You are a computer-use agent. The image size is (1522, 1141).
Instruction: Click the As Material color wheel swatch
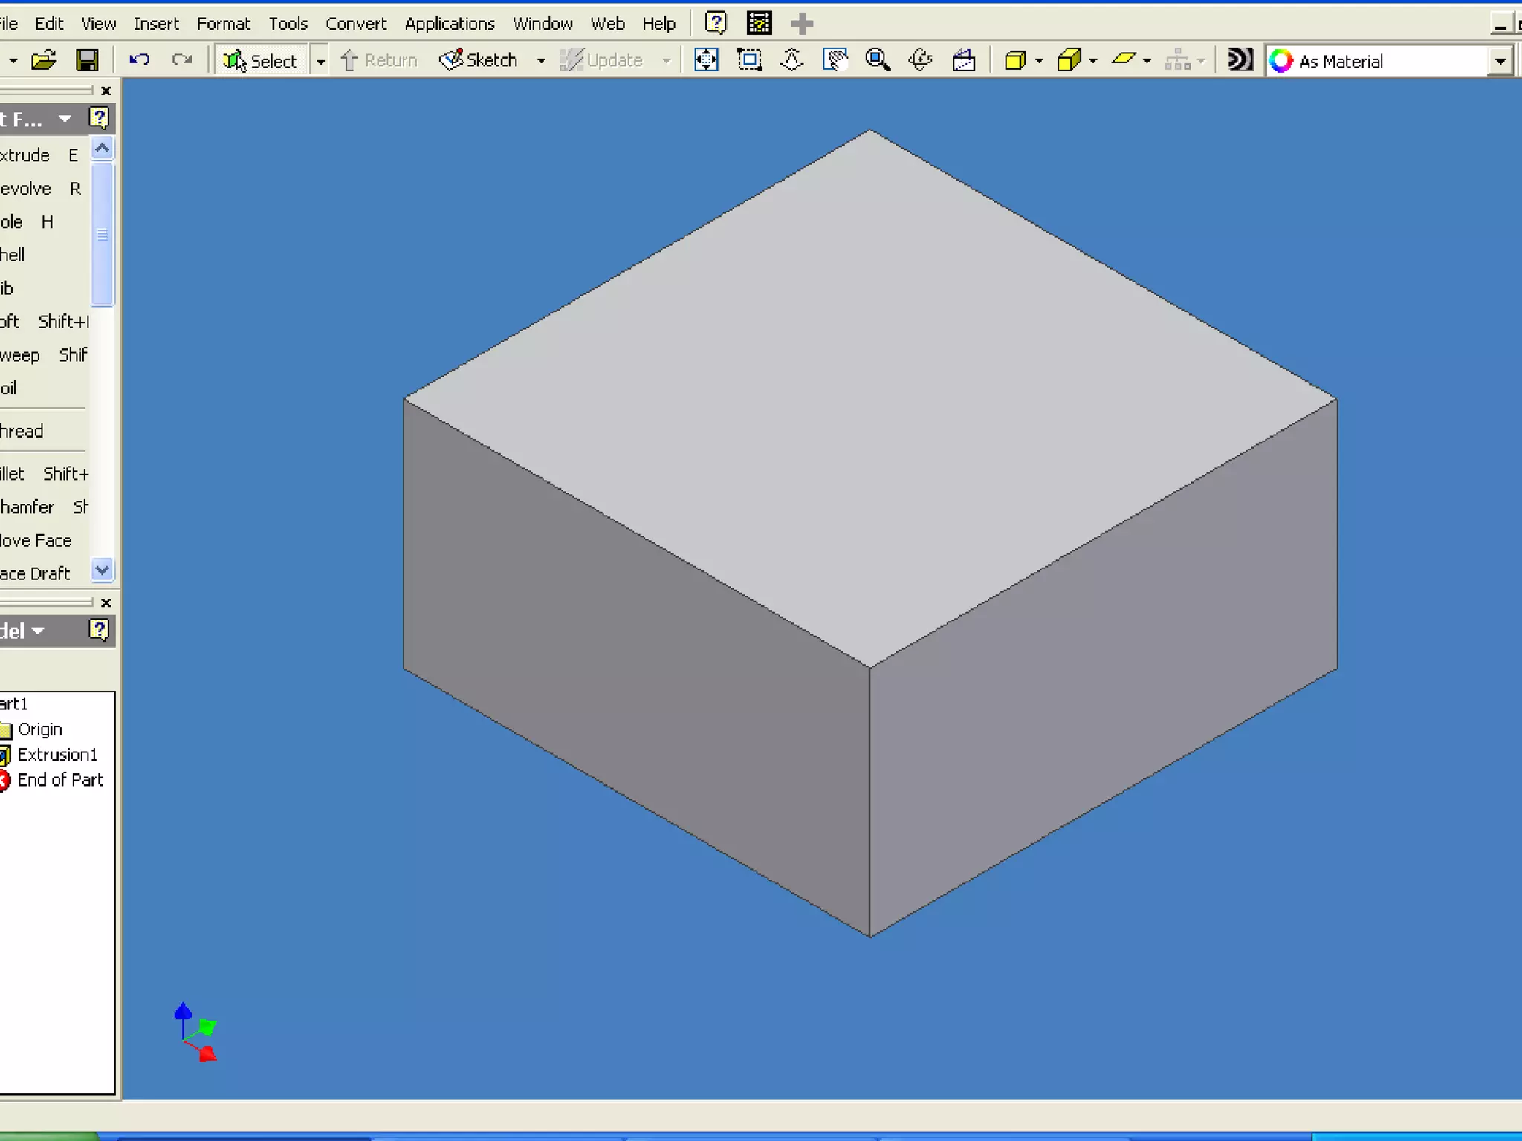pyautogui.click(x=1280, y=61)
